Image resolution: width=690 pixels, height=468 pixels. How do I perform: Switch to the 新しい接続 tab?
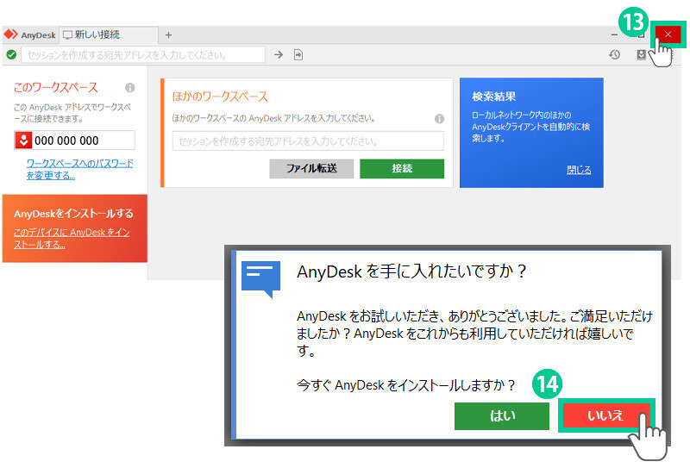tap(97, 34)
